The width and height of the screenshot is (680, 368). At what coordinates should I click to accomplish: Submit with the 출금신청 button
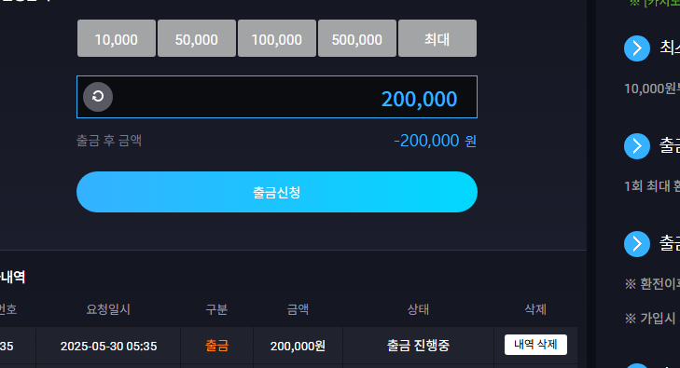tap(277, 192)
